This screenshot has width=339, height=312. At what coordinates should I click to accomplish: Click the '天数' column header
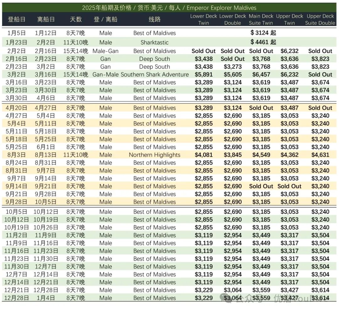pos(76,19)
